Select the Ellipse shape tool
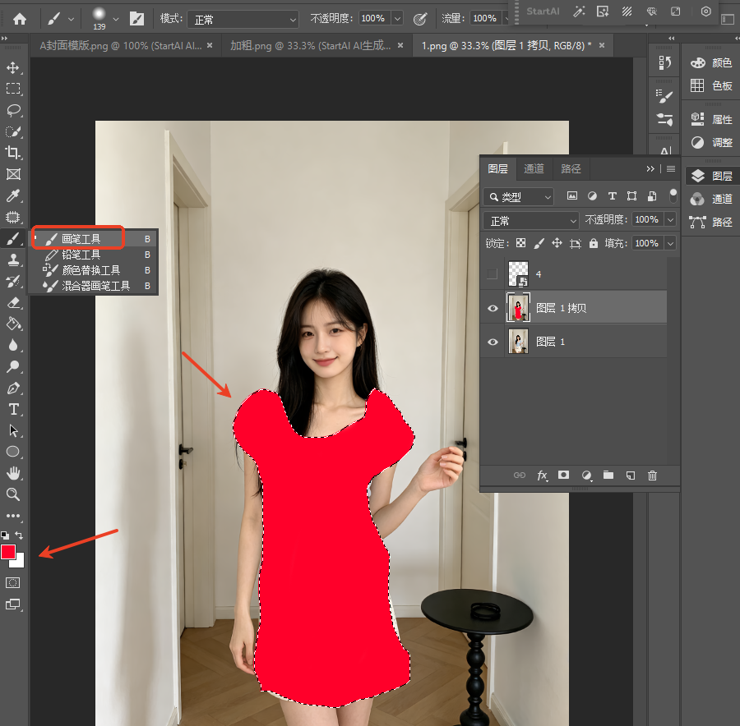This screenshot has width=740, height=726. tap(12, 452)
